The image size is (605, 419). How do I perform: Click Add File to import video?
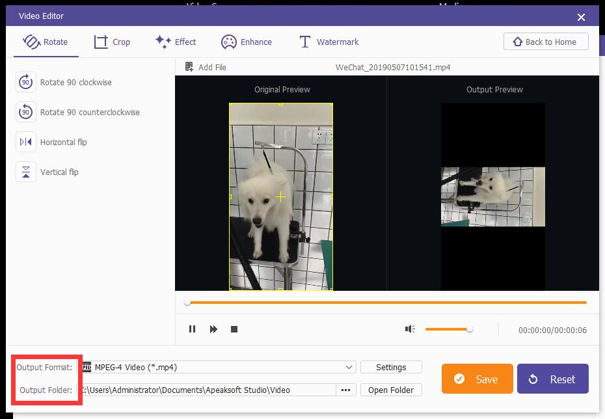(x=206, y=67)
